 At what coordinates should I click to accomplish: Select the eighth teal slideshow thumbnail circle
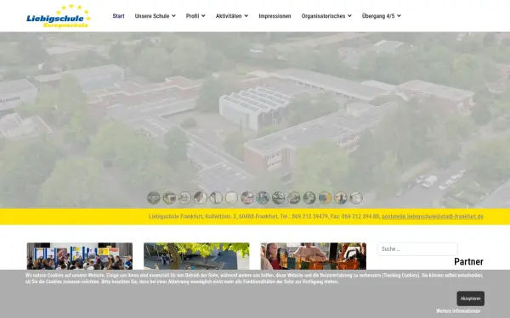(263, 198)
